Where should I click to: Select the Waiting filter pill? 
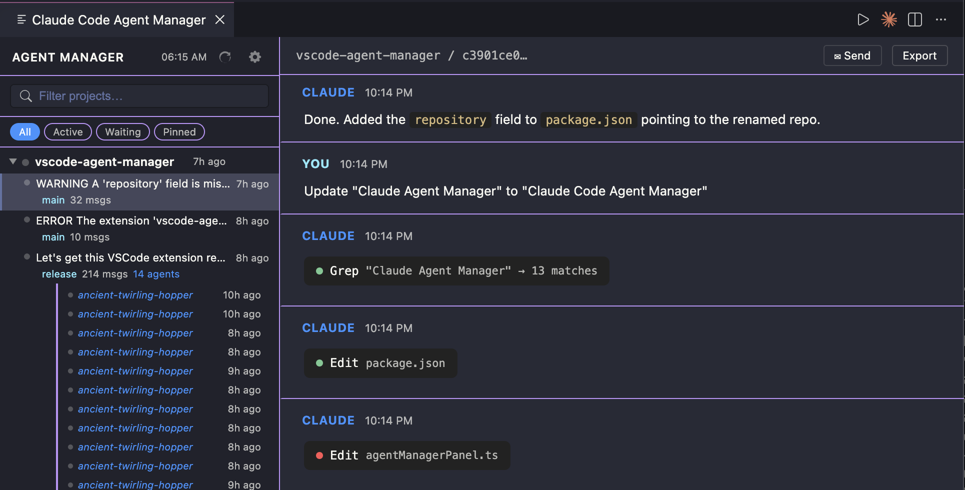click(123, 132)
